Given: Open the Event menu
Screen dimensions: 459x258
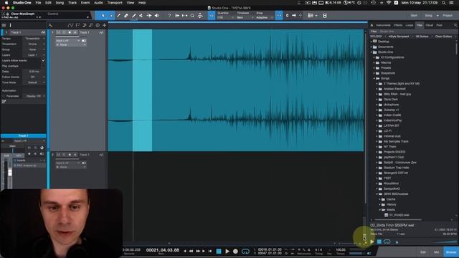Looking at the screenshot, I should point(85,3).
